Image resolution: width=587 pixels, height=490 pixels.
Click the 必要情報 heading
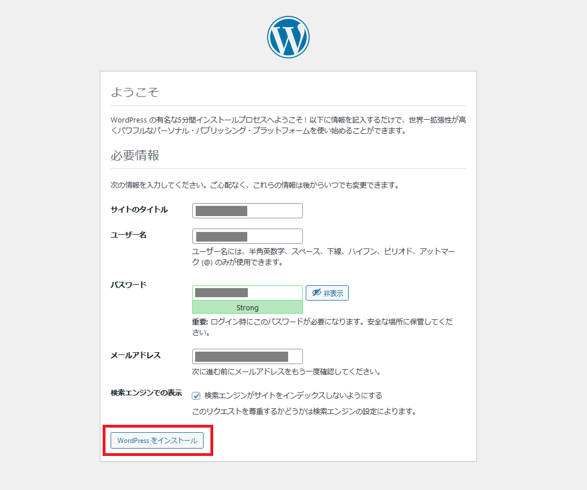click(135, 155)
